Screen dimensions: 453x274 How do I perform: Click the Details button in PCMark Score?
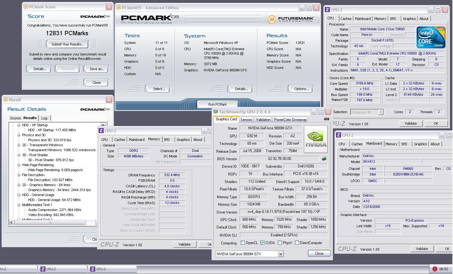tap(40, 69)
